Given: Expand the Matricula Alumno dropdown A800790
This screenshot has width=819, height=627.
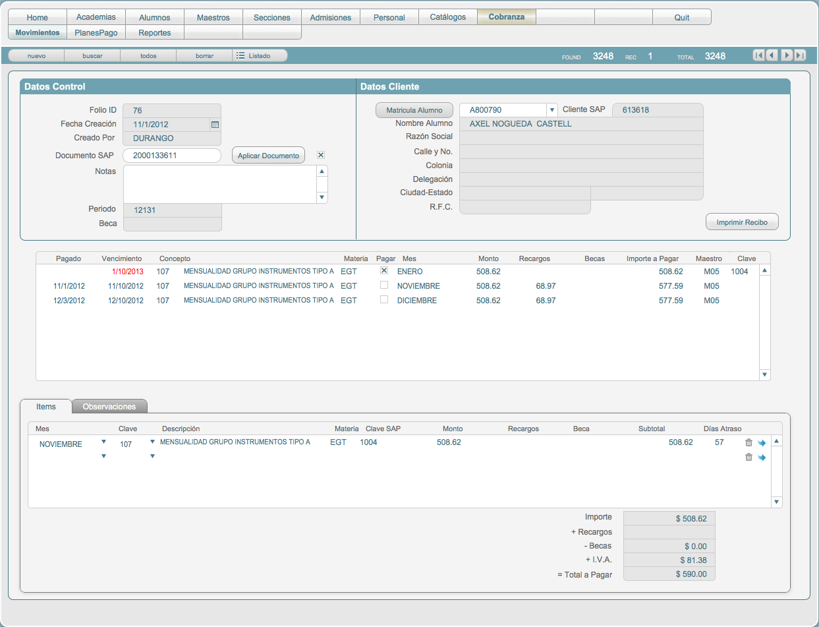Looking at the screenshot, I should click(x=552, y=110).
